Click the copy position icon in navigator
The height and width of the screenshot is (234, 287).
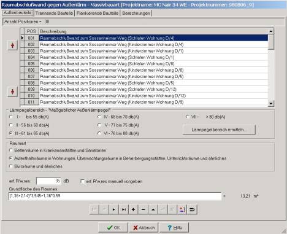(x=182, y=209)
